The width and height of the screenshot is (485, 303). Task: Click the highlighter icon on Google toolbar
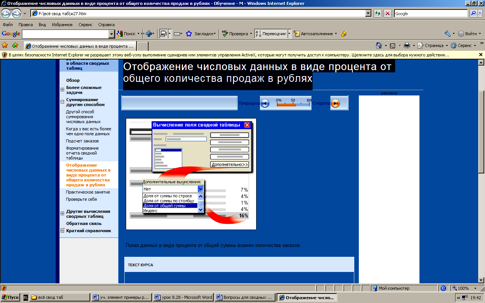[x=344, y=34]
